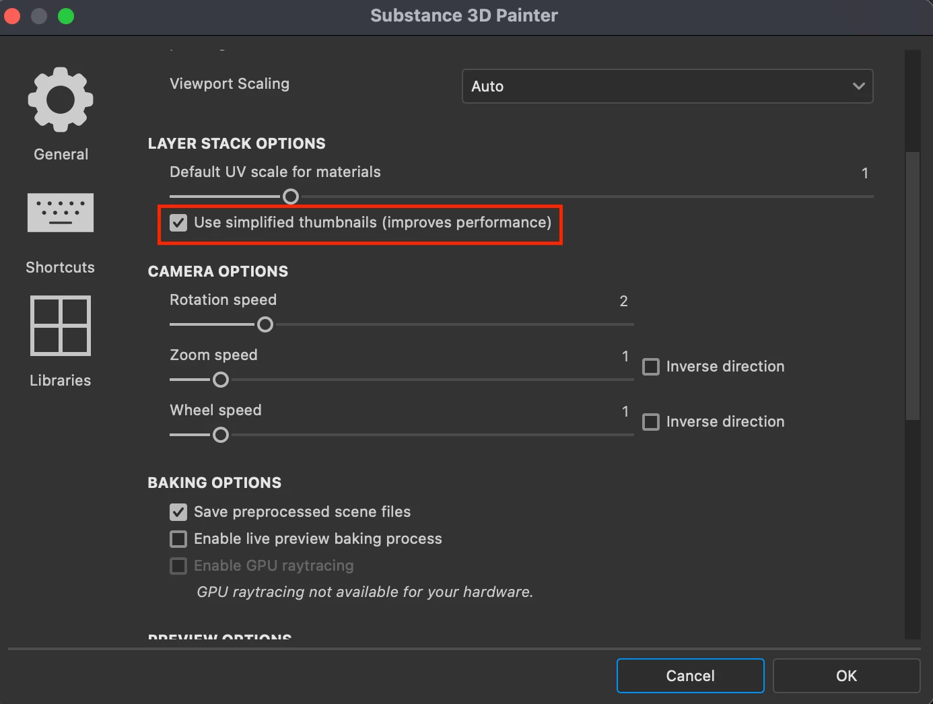Click the CAMERA OPTIONS heading

[x=218, y=271]
